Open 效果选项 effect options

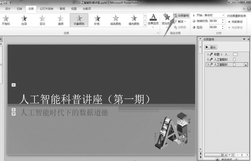[x=153, y=21]
